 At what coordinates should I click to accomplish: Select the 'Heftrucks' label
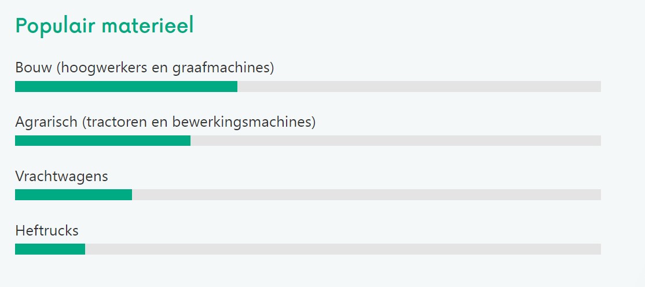click(47, 231)
